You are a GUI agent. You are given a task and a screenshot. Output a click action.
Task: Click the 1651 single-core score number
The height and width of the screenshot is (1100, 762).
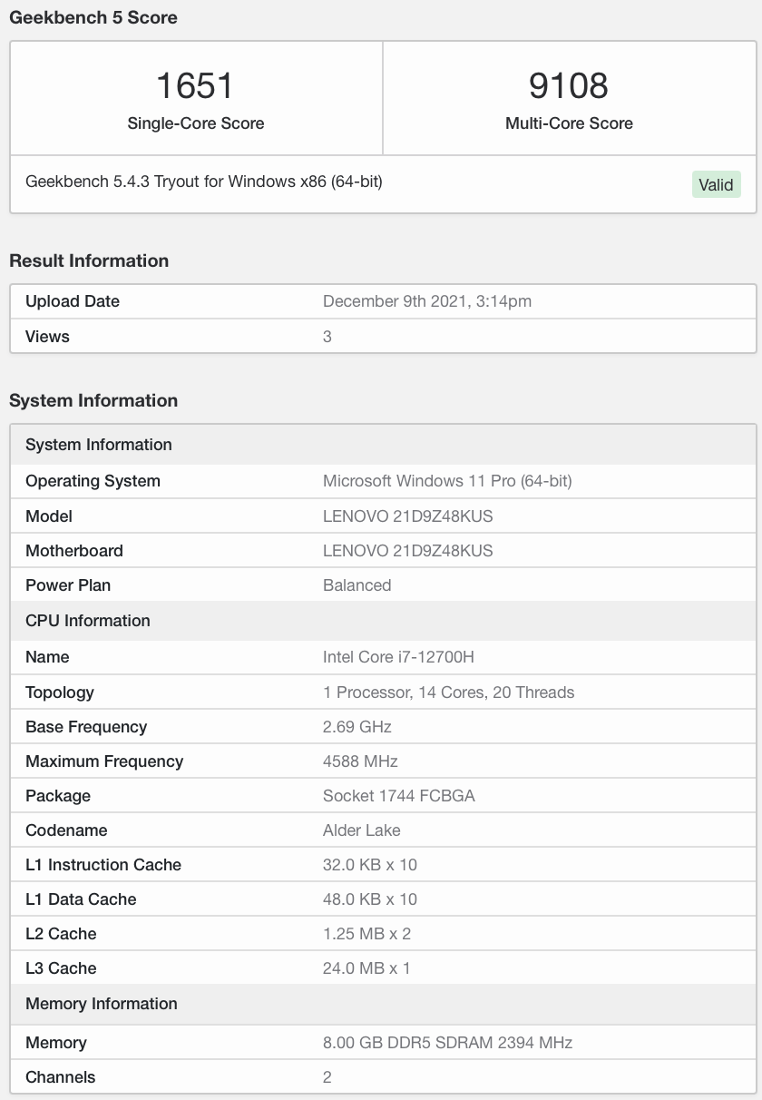pos(195,86)
